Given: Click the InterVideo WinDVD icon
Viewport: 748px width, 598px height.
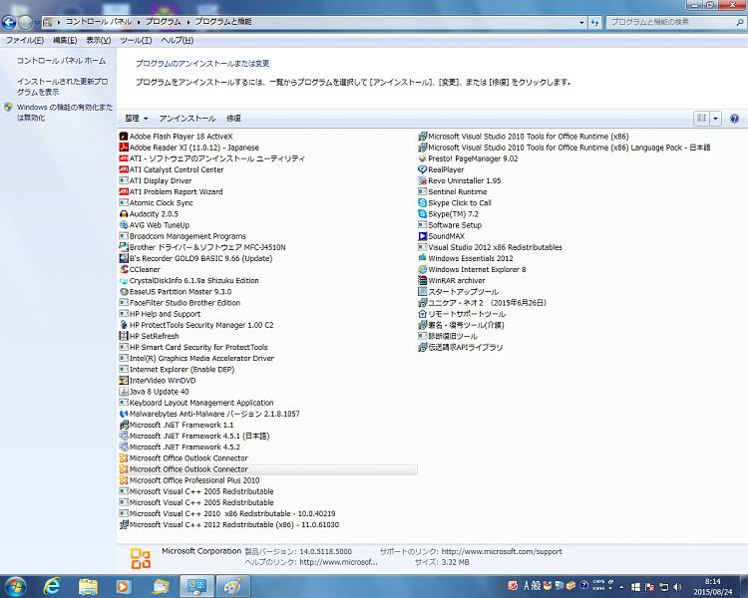Looking at the screenshot, I should pos(124,380).
